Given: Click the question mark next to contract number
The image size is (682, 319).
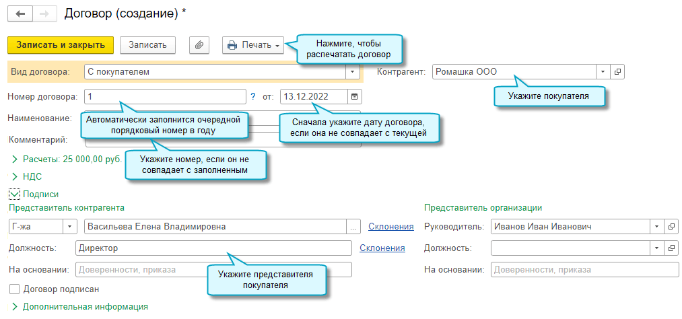Looking at the screenshot, I should (x=253, y=96).
